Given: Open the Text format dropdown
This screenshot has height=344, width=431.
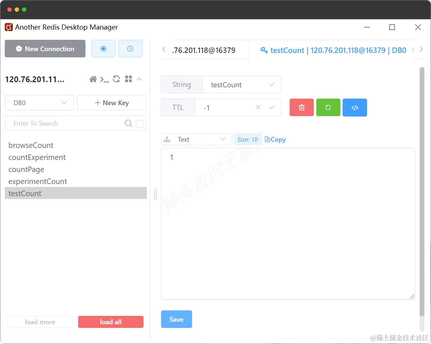Looking at the screenshot, I should (x=197, y=139).
